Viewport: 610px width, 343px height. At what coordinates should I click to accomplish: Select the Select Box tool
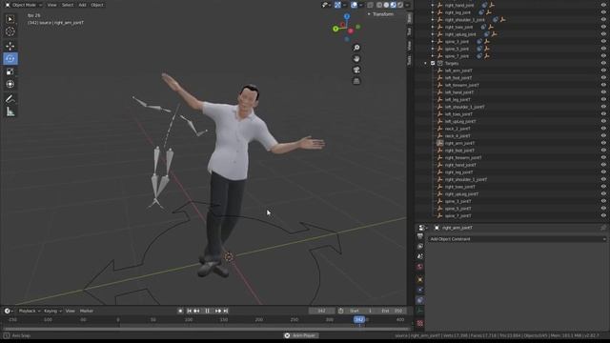click(x=10, y=19)
